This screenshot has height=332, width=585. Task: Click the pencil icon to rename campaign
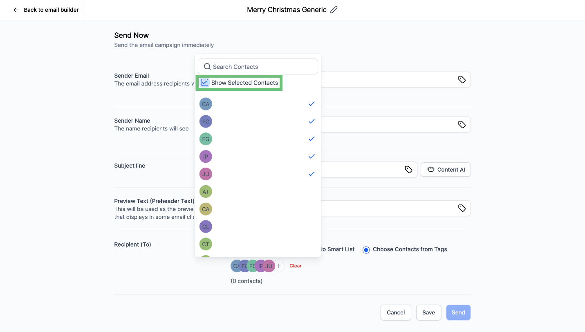click(x=334, y=10)
